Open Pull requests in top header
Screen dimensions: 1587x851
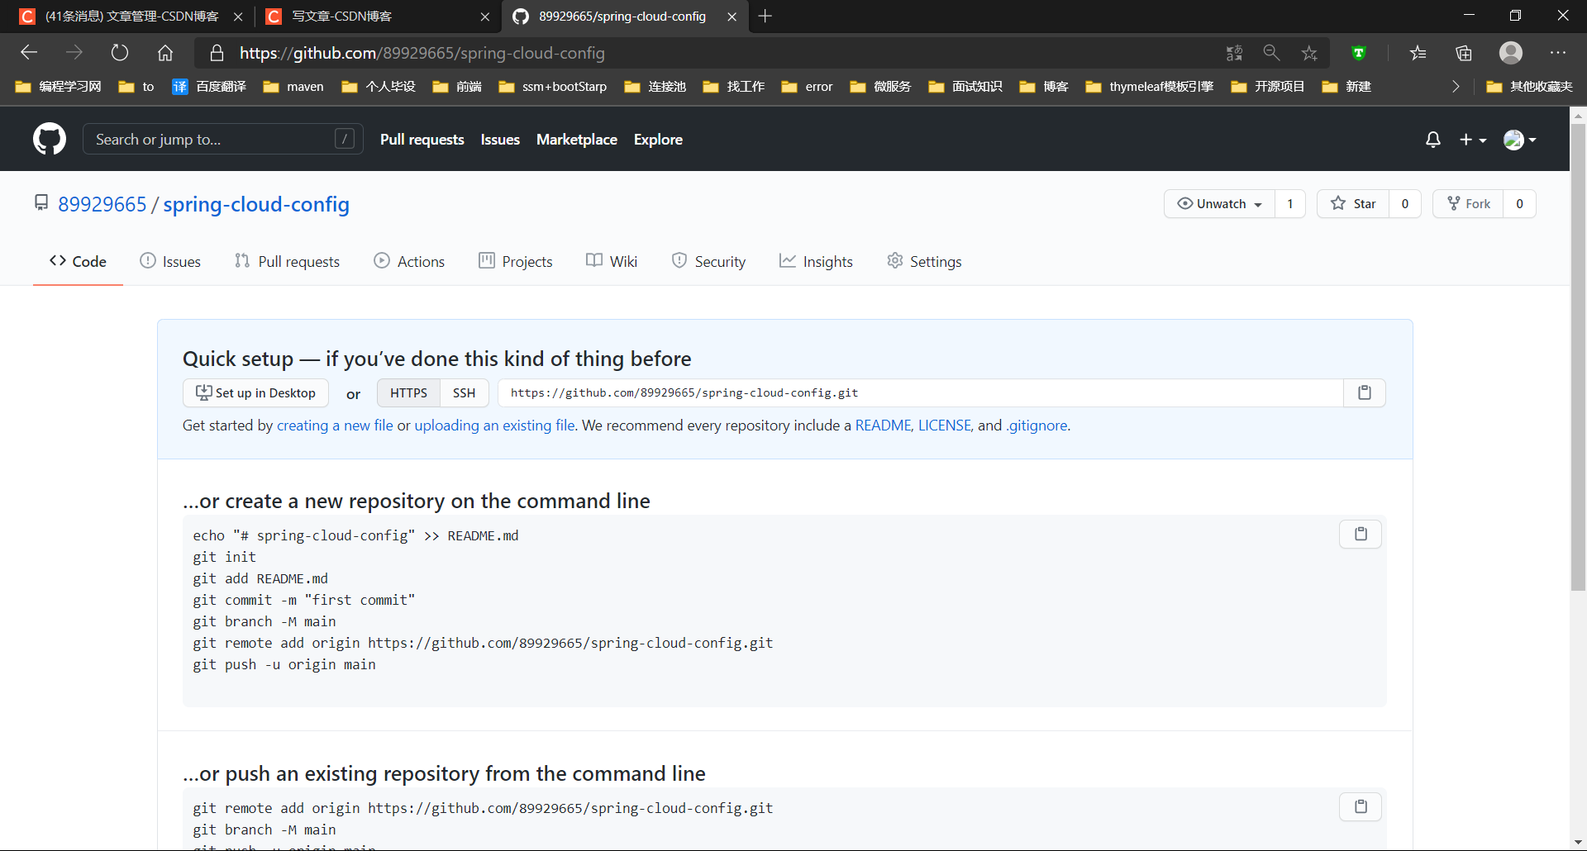(422, 140)
